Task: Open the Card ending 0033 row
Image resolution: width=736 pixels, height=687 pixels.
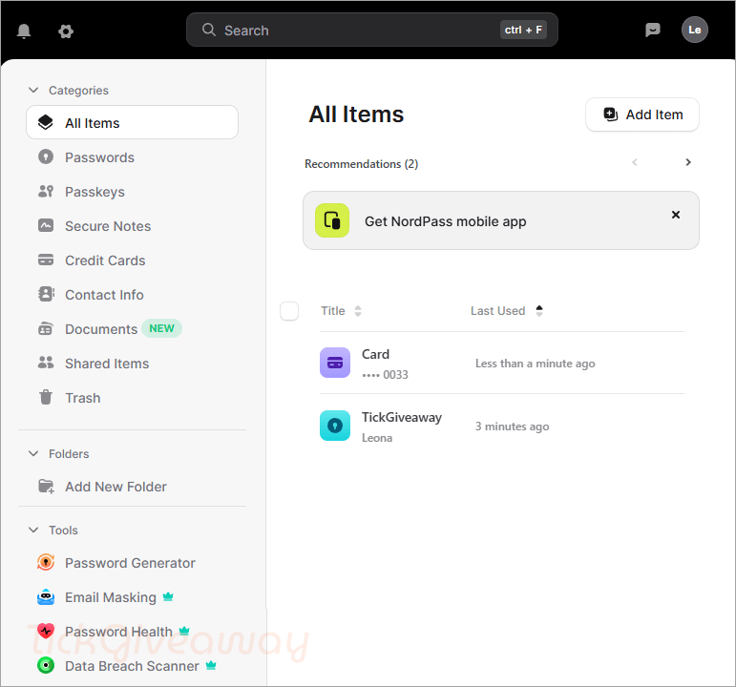Action: [502, 364]
